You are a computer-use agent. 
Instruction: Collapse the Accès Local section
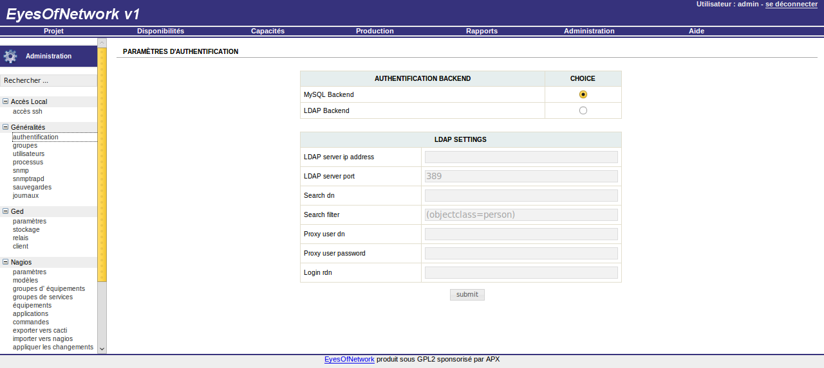pos(6,101)
